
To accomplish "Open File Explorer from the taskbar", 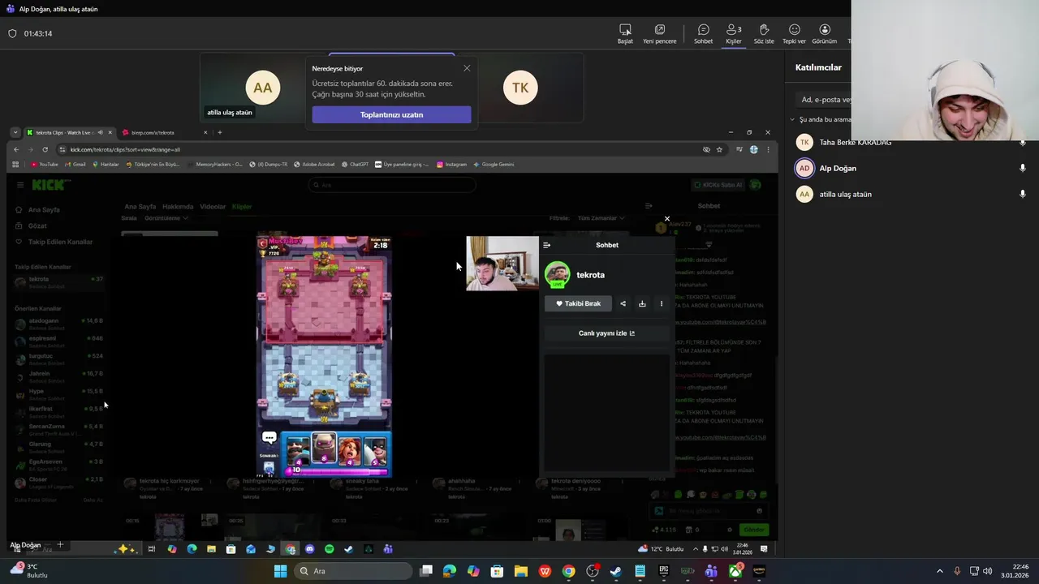I will pyautogui.click(x=520, y=571).
